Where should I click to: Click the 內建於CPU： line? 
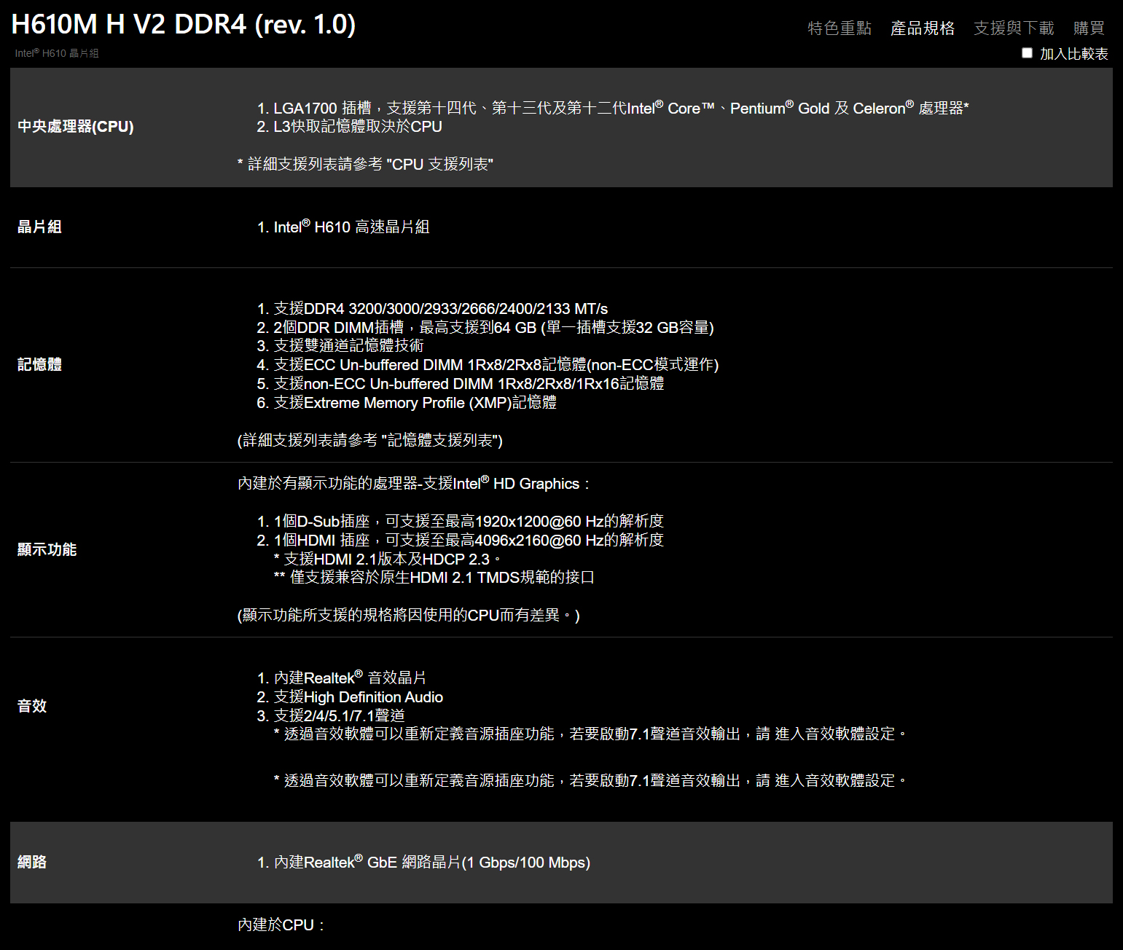point(281,925)
